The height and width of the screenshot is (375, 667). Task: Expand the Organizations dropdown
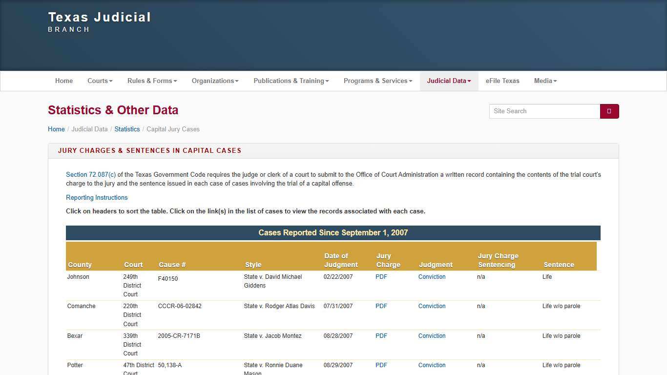[215, 81]
